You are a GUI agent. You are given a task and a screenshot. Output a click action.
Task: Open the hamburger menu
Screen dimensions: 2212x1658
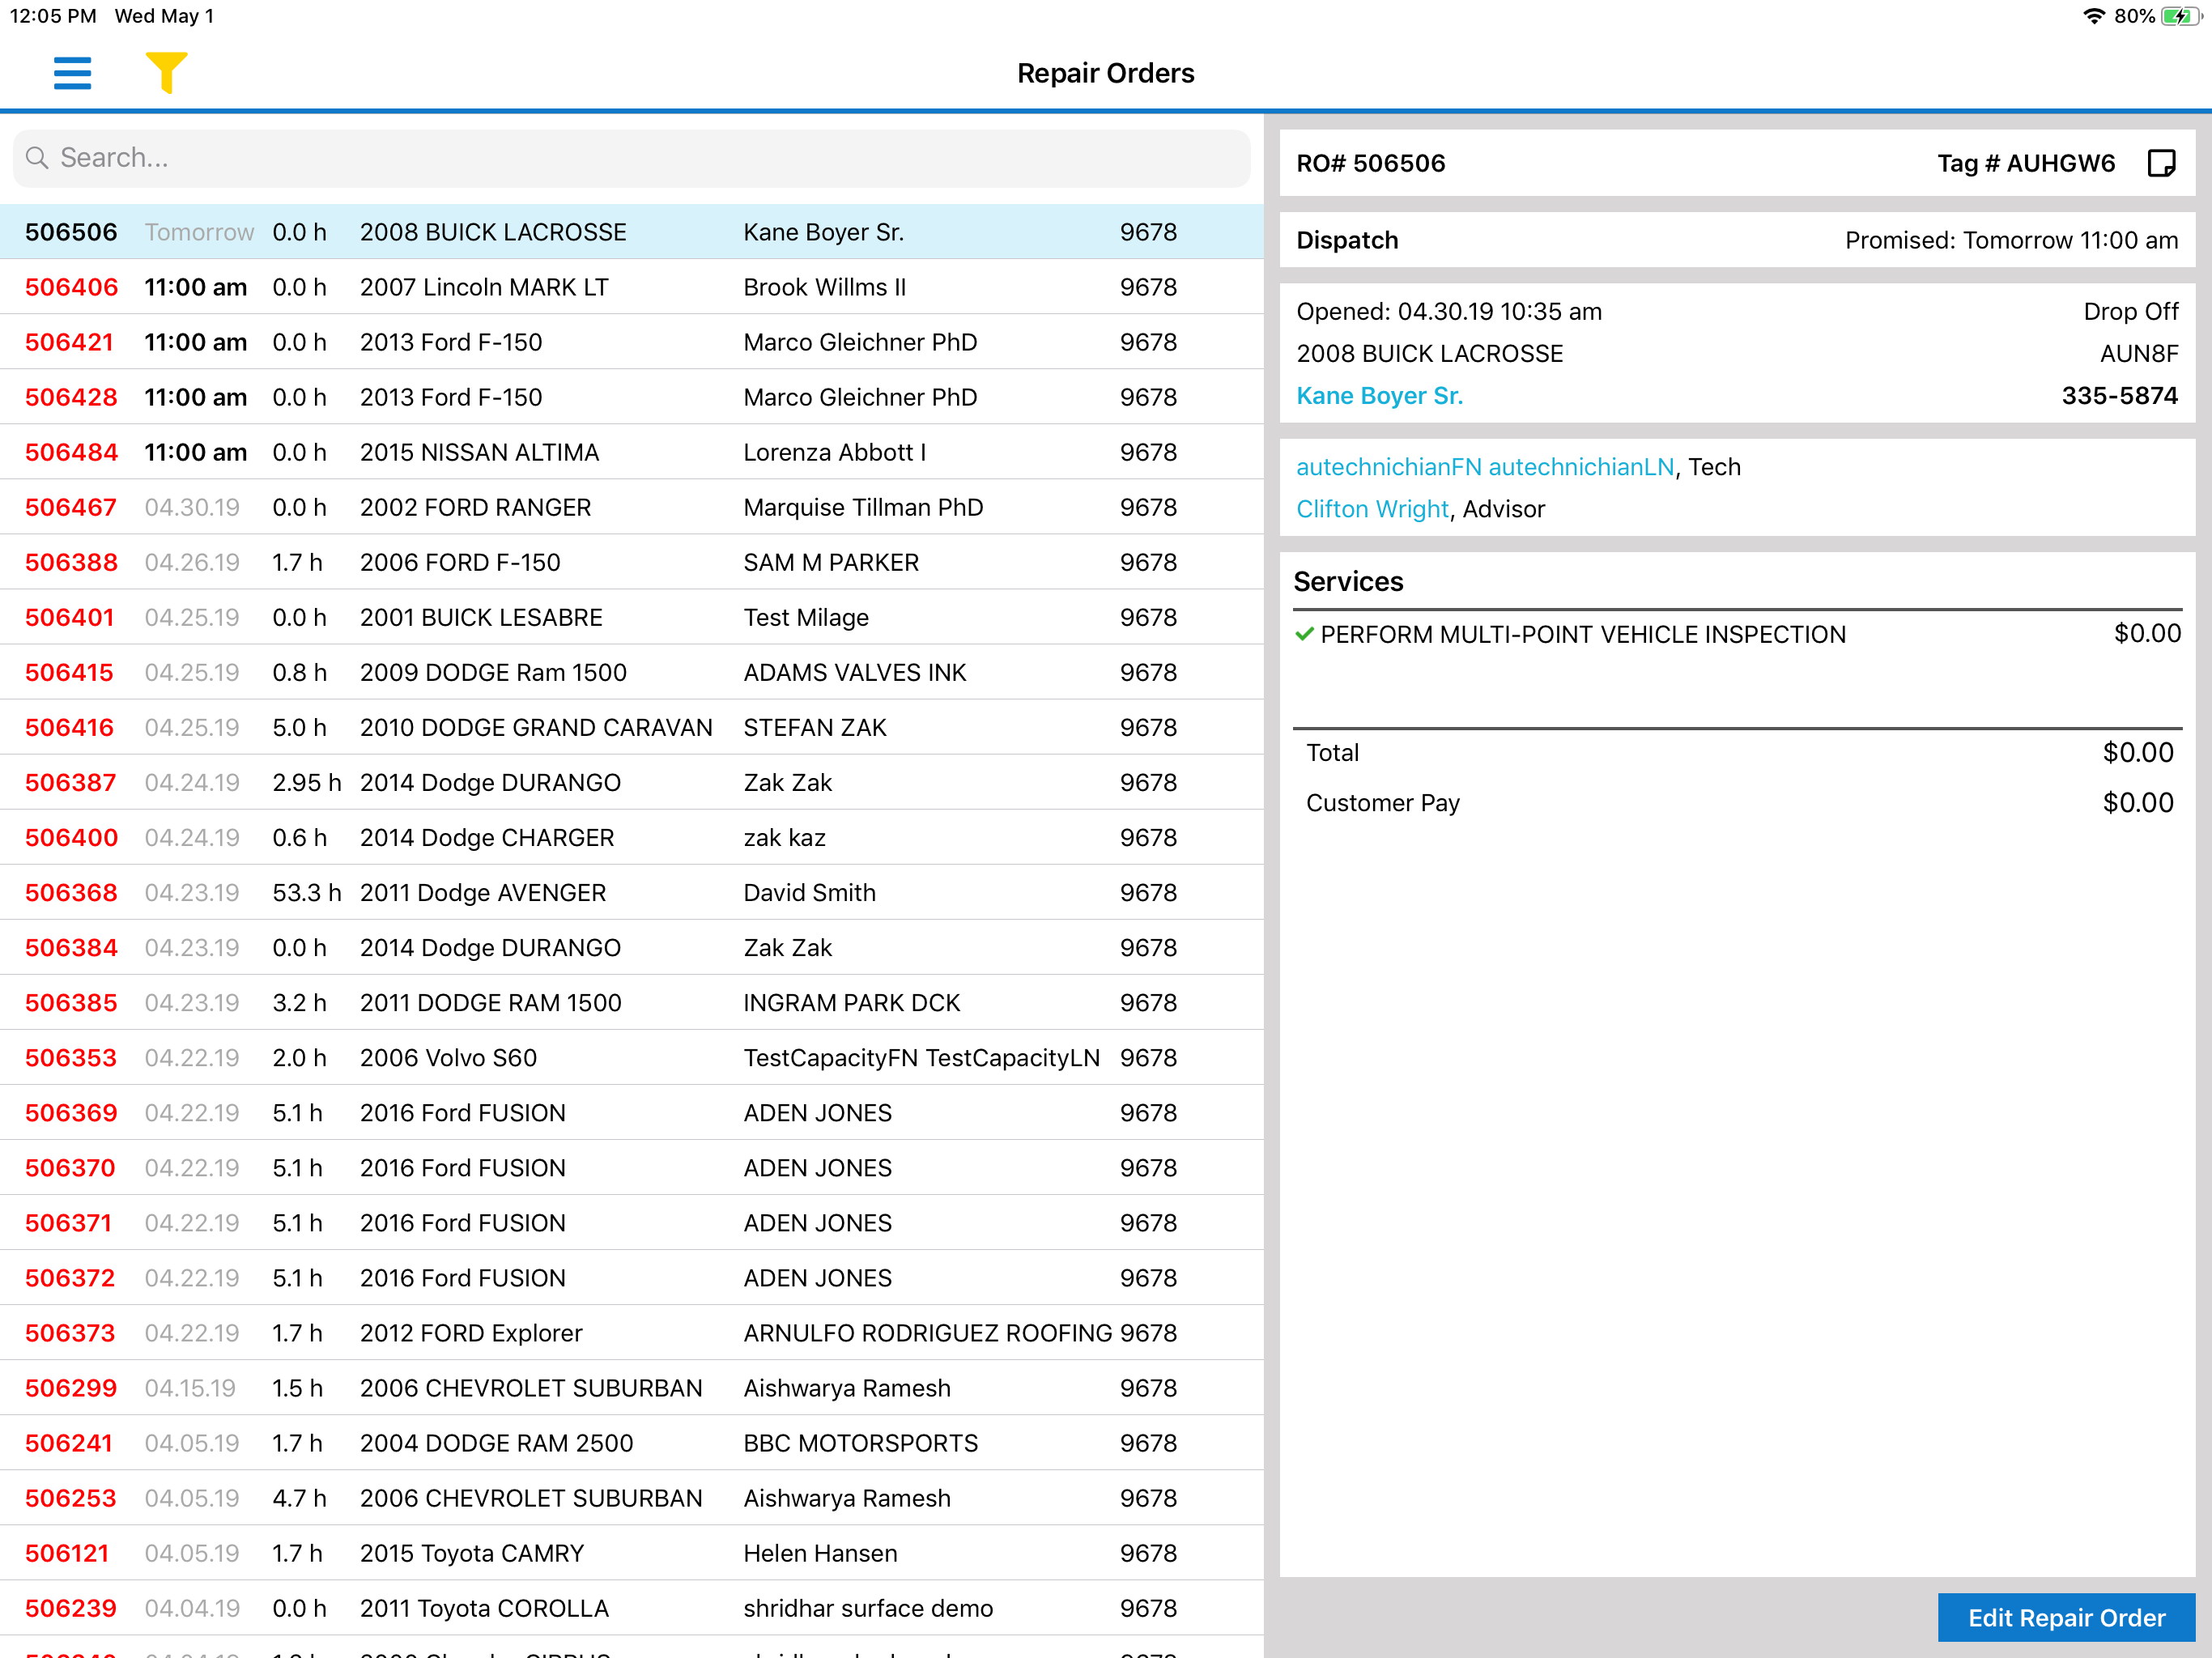pos(72,73)
